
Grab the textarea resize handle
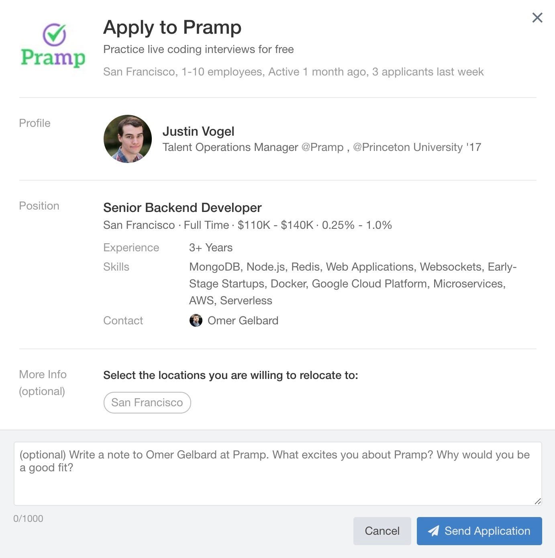tap(538, 501)
